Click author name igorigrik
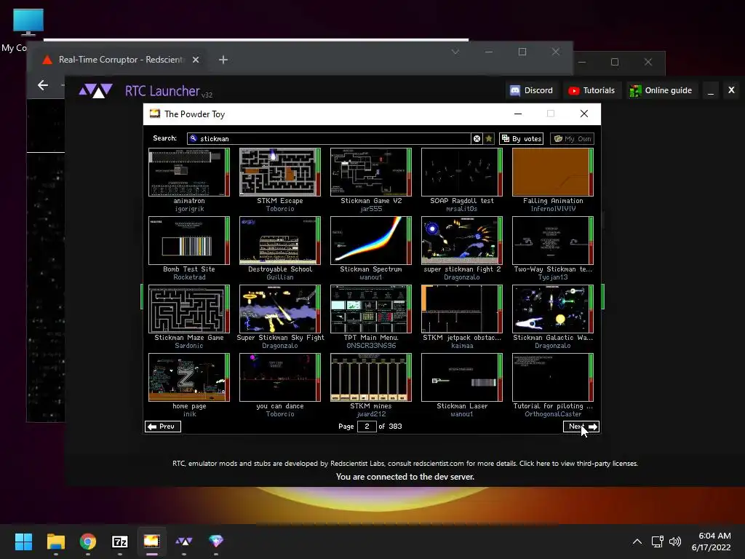 [x=189, y=209]
